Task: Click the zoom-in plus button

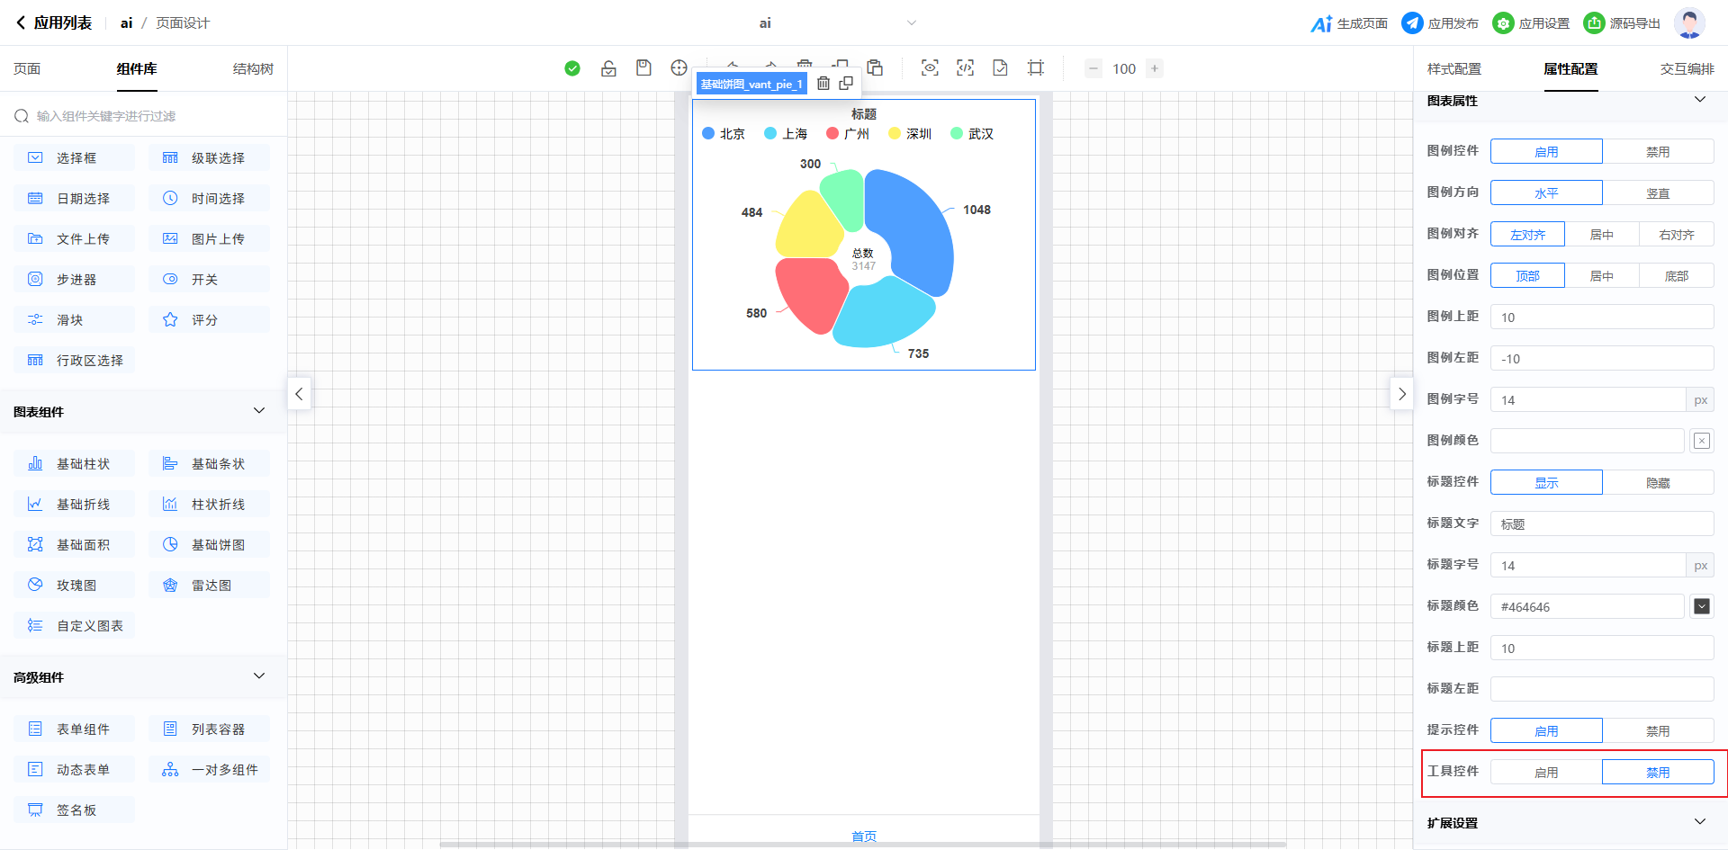Action: coord(1155,68)
